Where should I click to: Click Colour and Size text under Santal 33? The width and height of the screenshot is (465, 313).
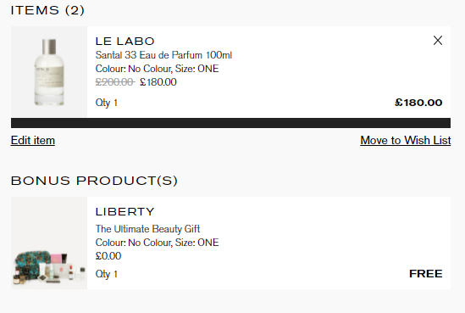158,69
